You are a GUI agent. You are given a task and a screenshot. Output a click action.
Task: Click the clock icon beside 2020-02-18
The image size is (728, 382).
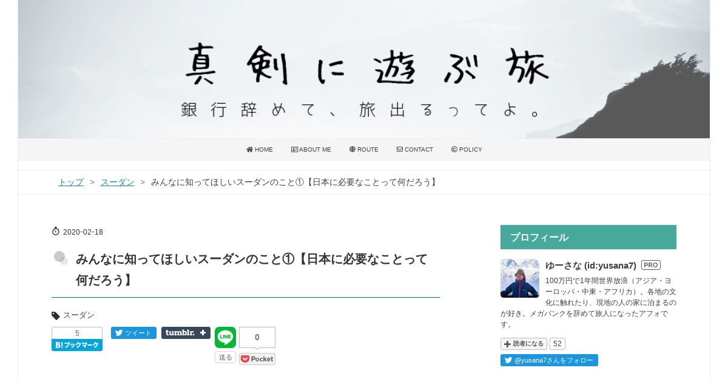(x=56, y=232)
